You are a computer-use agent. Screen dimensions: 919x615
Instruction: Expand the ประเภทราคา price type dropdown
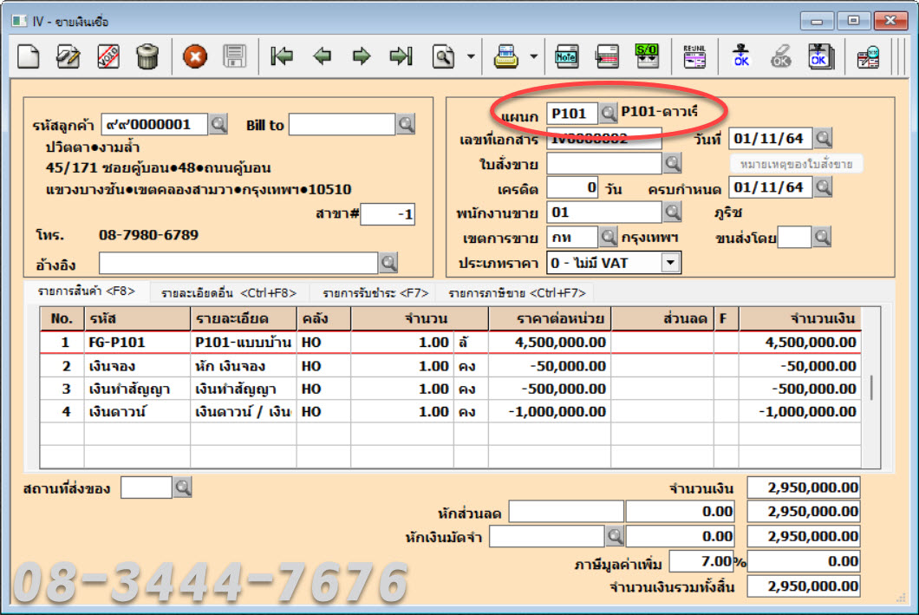[670, 263]
